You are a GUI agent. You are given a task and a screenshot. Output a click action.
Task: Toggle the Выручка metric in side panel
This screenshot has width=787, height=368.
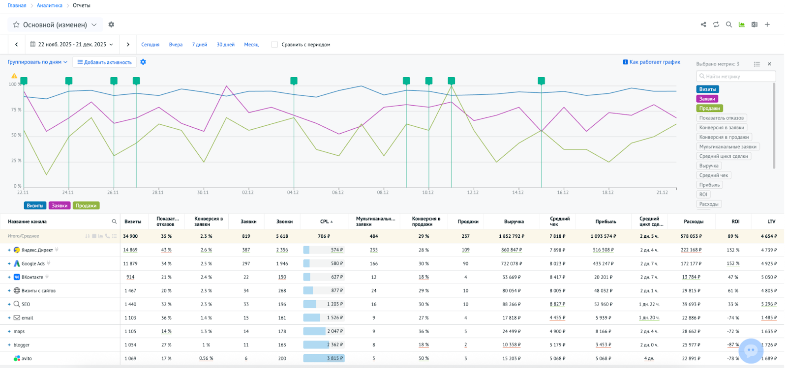(709, 166)
